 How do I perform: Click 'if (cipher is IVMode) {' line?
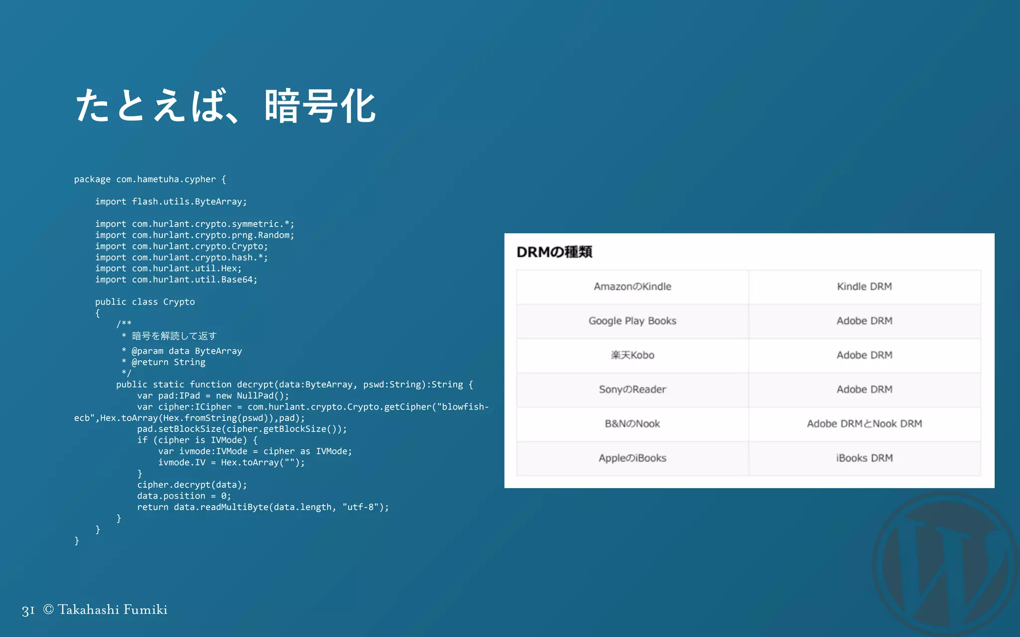198,440
